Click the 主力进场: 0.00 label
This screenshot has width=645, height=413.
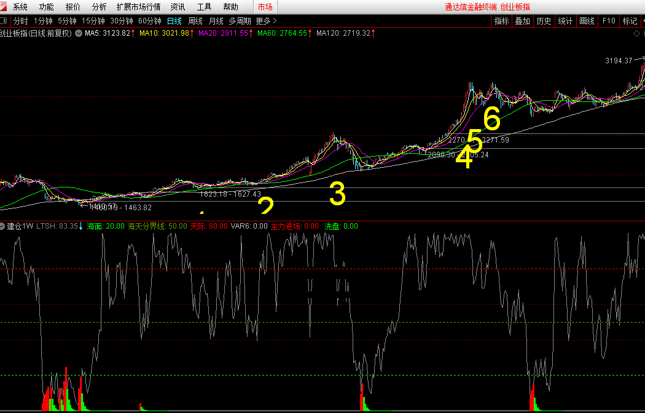tap(295, 226)
